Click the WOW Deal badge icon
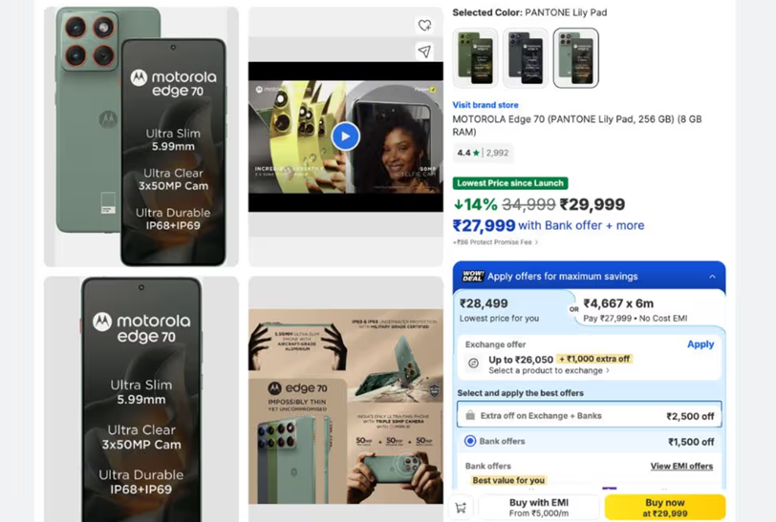The image size is (776, 522). click(x=473, y=276)
